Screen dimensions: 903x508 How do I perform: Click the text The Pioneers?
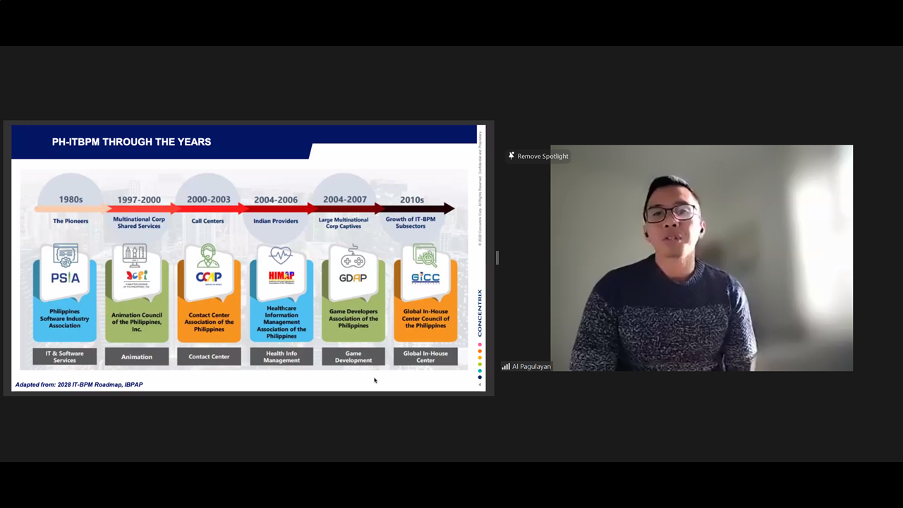[x=71, y=221]
